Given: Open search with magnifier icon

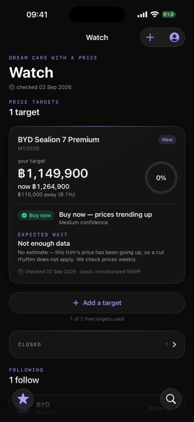Looking at the screenshot, I should point(171,399).
